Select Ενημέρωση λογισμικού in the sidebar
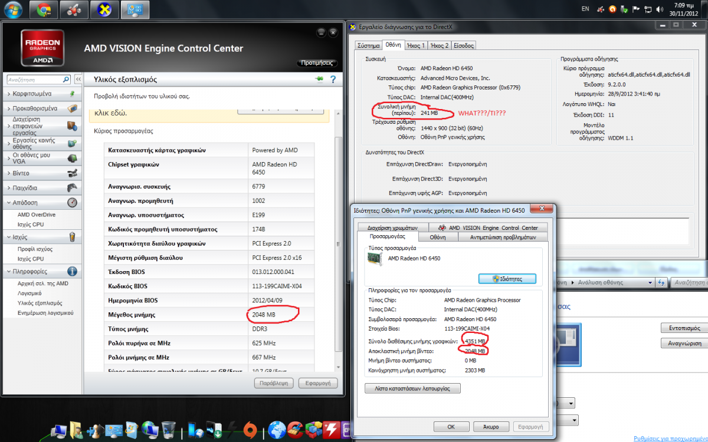Screen dimensions: 708x442 tap(45, 312)
